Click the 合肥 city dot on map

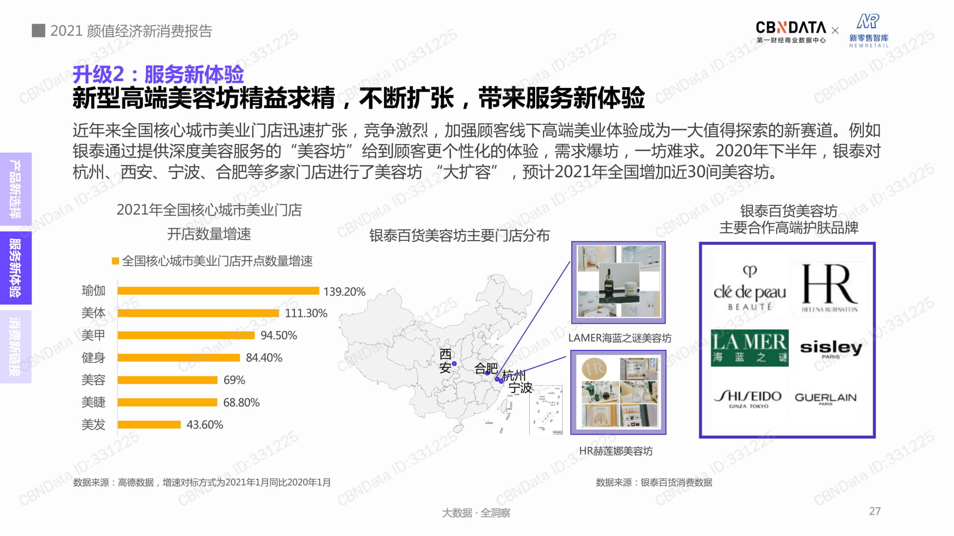(487, 373)
